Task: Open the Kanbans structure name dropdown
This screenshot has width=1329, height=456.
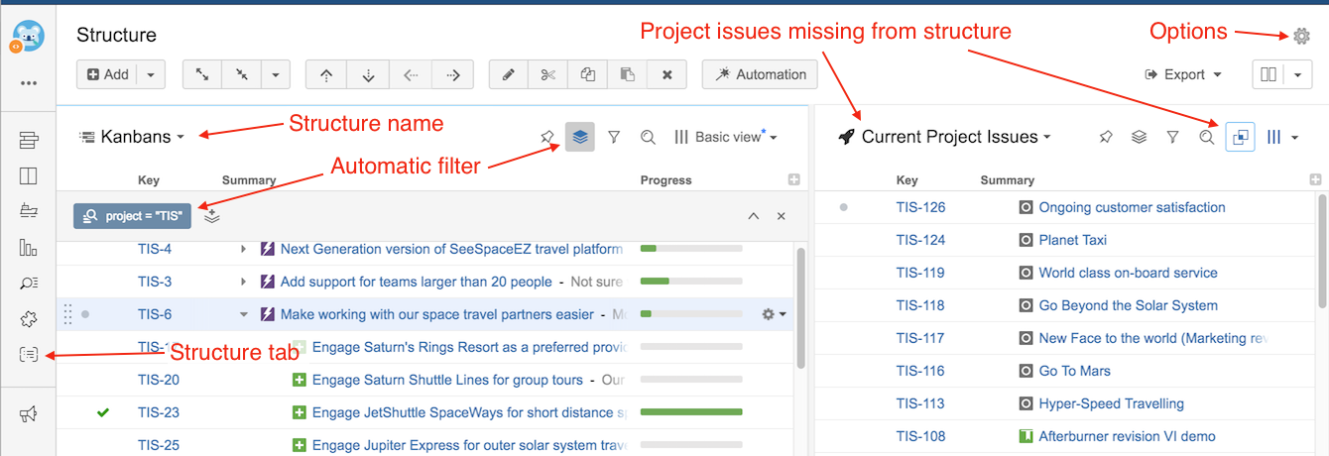Action: [x=133, y=137]
